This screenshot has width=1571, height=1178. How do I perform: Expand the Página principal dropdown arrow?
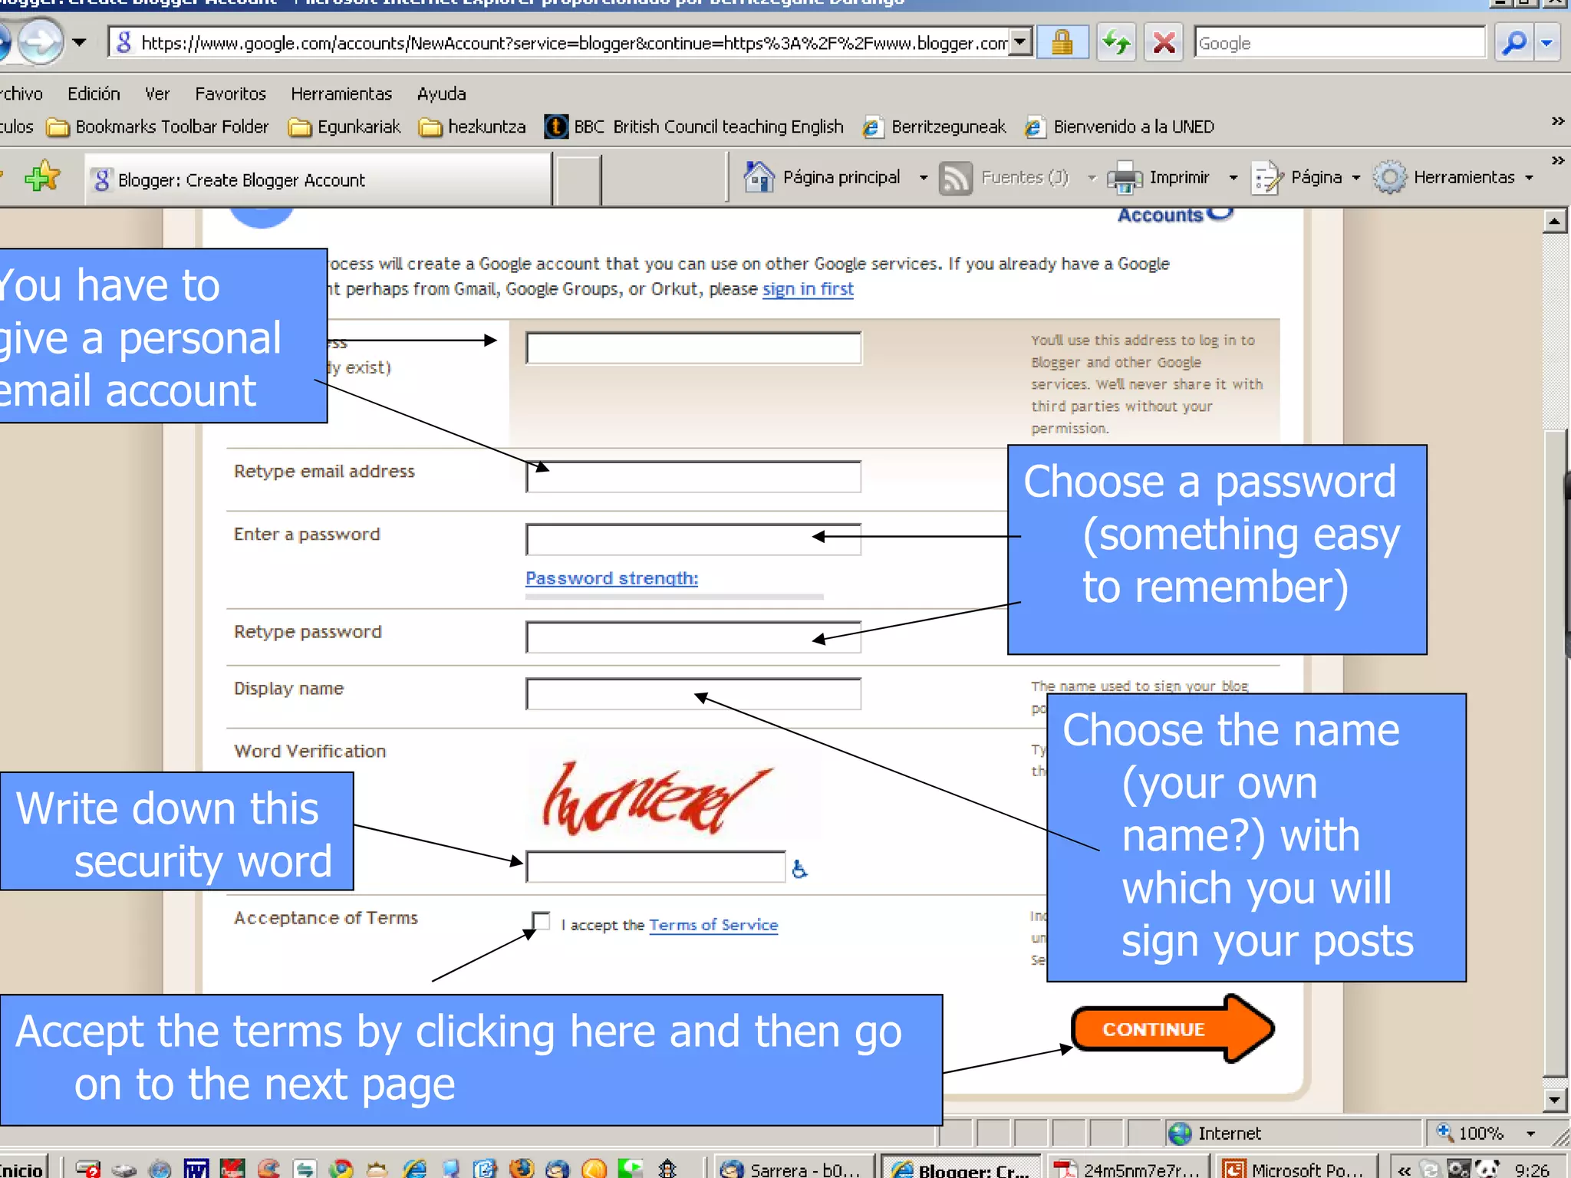point(924,178)
